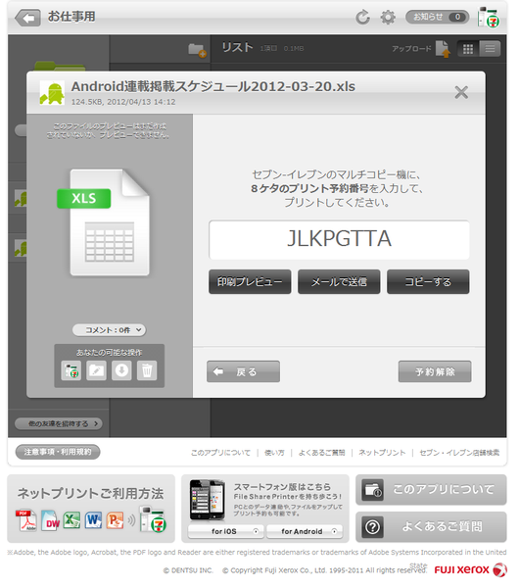Open the ネットプリント link
This screenshot has width=520, height=588.
click(382, 453)
